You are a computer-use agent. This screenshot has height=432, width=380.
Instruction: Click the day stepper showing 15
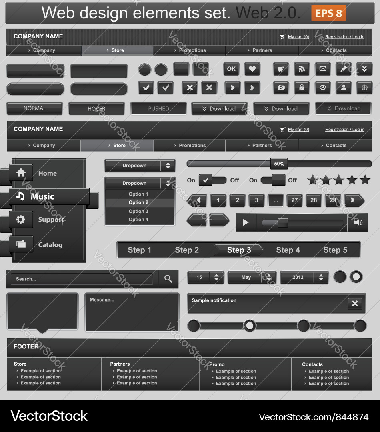(x=206, y=277)
